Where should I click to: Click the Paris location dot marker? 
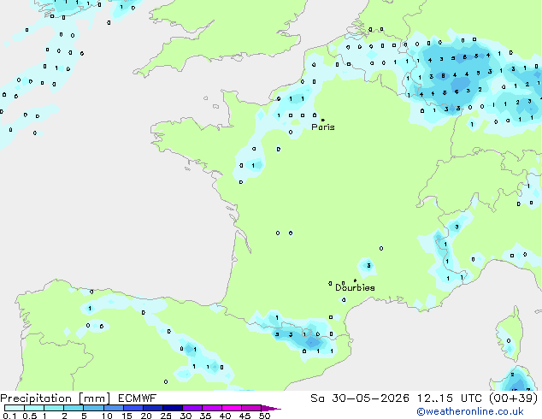[323, 120]
